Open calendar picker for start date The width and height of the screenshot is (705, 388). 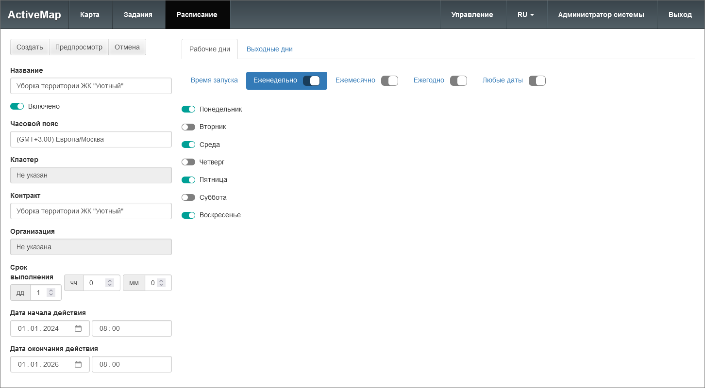[x=78, y=328]
